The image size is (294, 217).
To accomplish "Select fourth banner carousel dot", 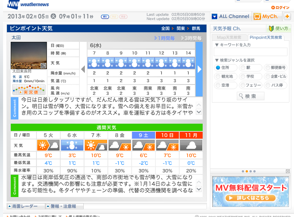I will click(x=254, y=171).
